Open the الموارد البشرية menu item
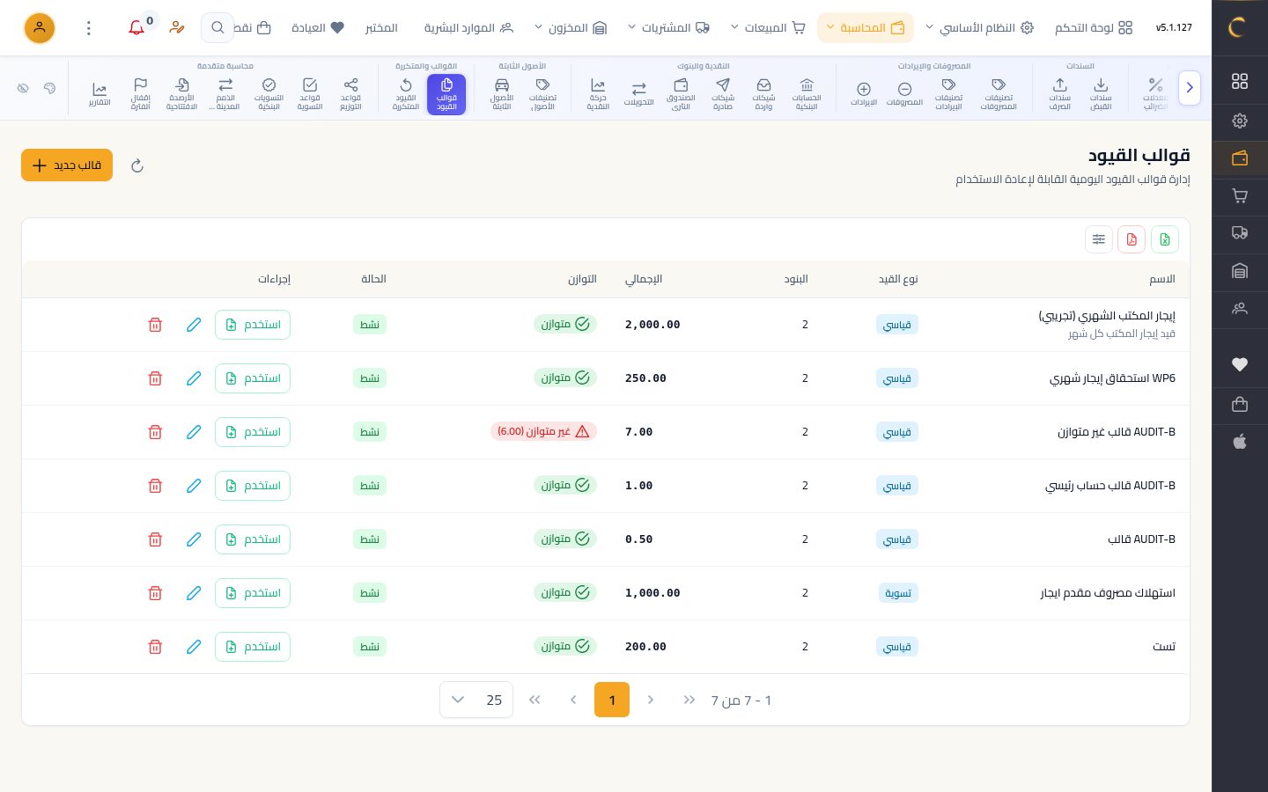1268x792 pixels. (468, 28)
